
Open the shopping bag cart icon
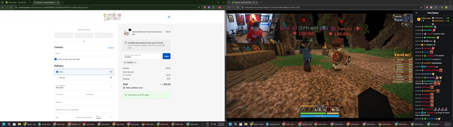point(169,17)
